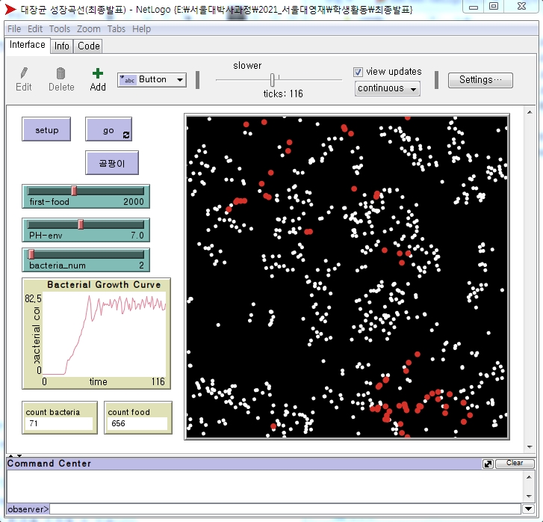
Task: Click the interface scrollbar up arrow
Action: click(530, 112)
